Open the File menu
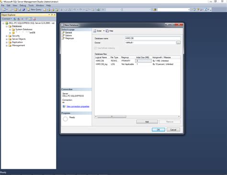Screen dimensions: 227x175 (3, 5)
